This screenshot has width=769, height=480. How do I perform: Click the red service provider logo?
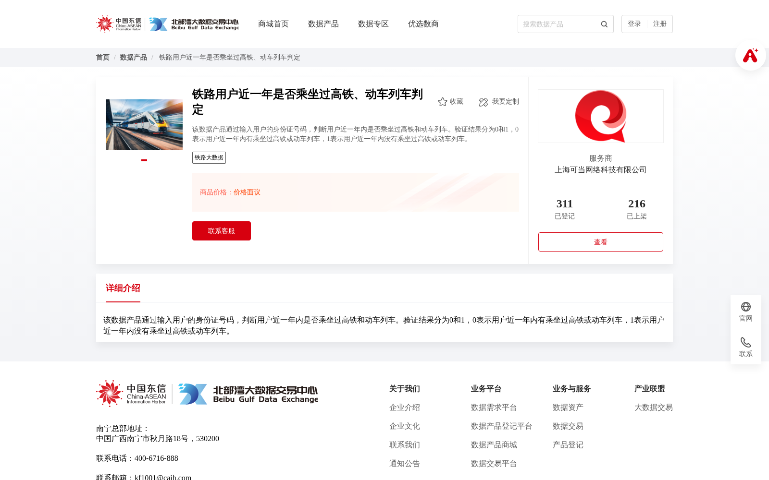pos(601,116)
